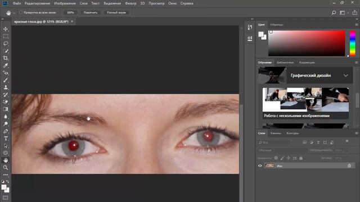Open the Color panel options menu

click(x=357, y=25)
